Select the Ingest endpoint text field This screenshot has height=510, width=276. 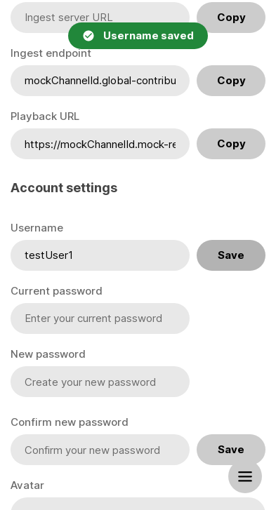pyautogui.click(x=100, y=81)
